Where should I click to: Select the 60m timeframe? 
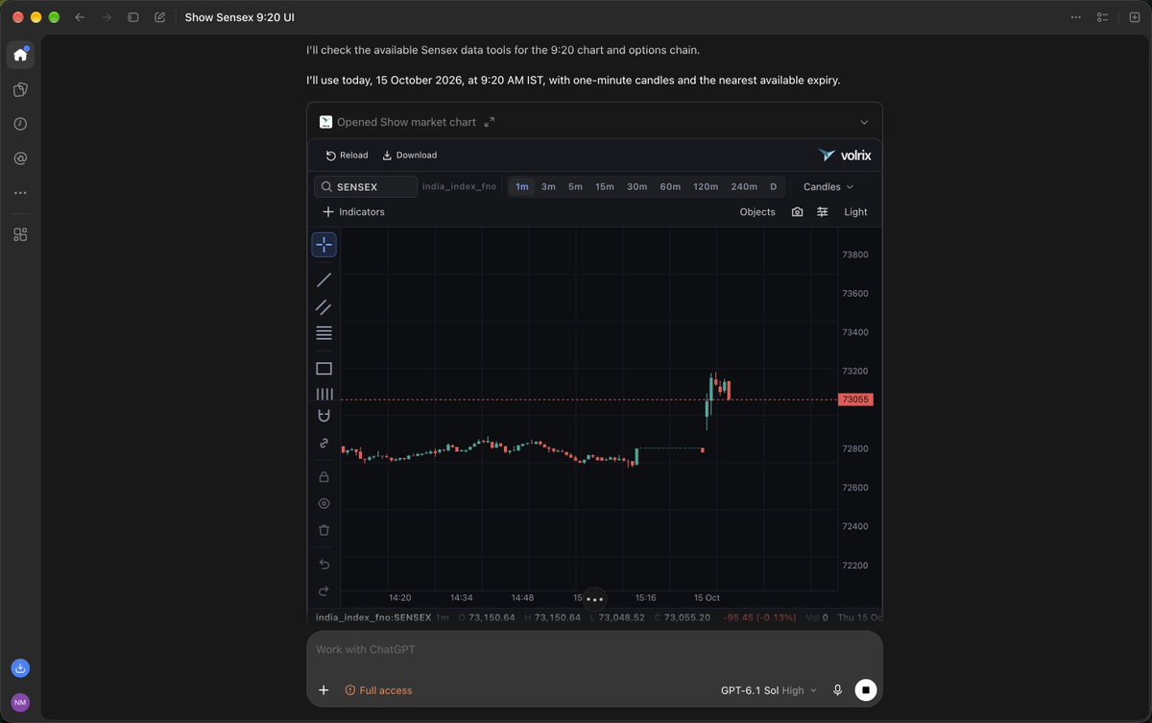pyautogui.click(x=670, y=187)
